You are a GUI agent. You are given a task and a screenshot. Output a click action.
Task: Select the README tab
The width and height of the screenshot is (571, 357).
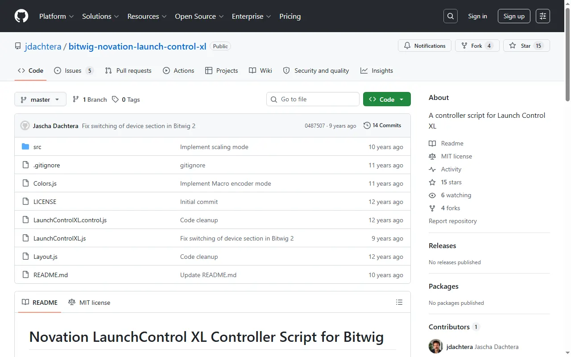point(40,303)
